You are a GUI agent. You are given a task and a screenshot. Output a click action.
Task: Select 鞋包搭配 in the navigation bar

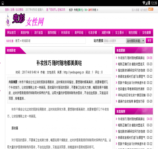133,33
